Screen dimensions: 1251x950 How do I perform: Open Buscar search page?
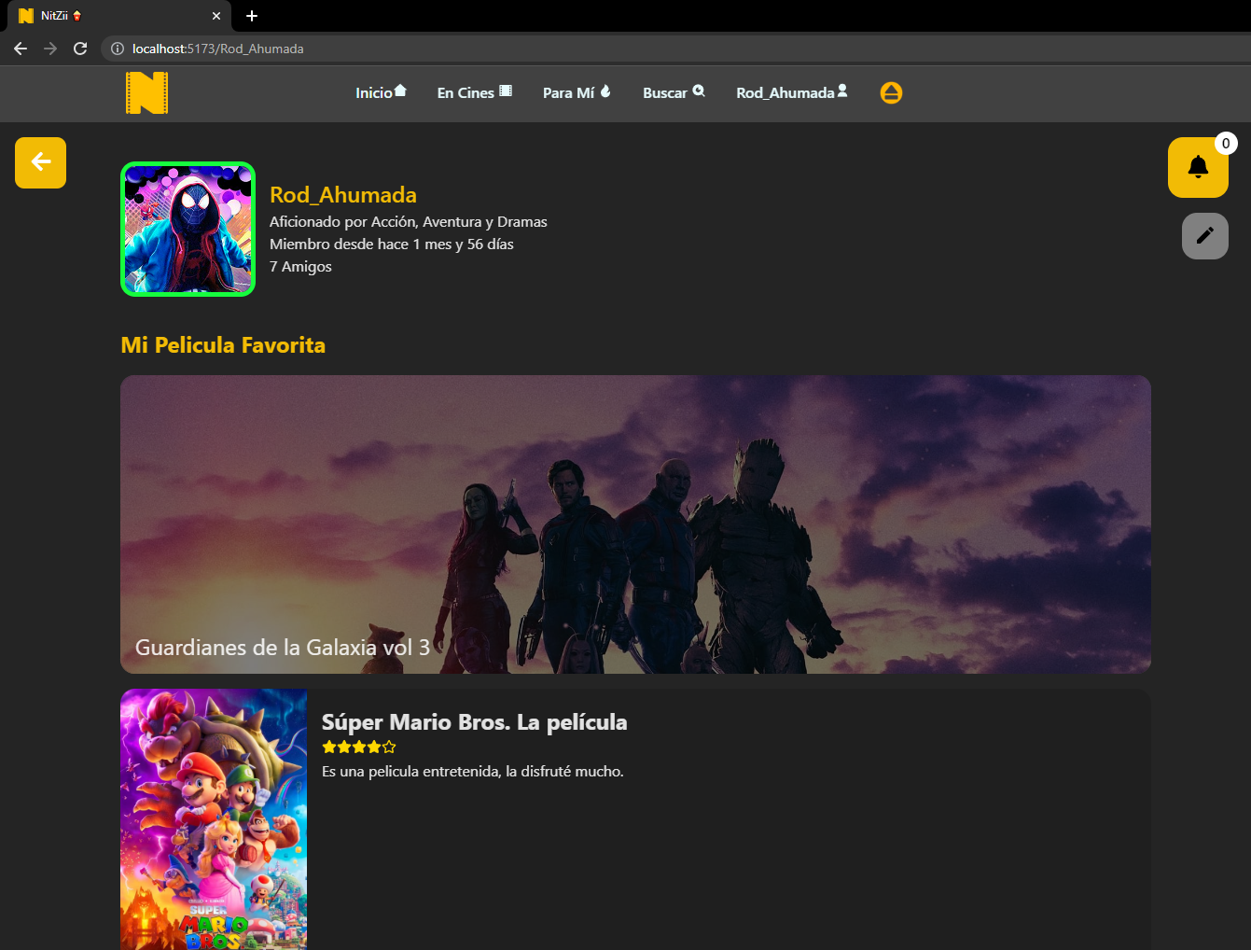point(674,92)
